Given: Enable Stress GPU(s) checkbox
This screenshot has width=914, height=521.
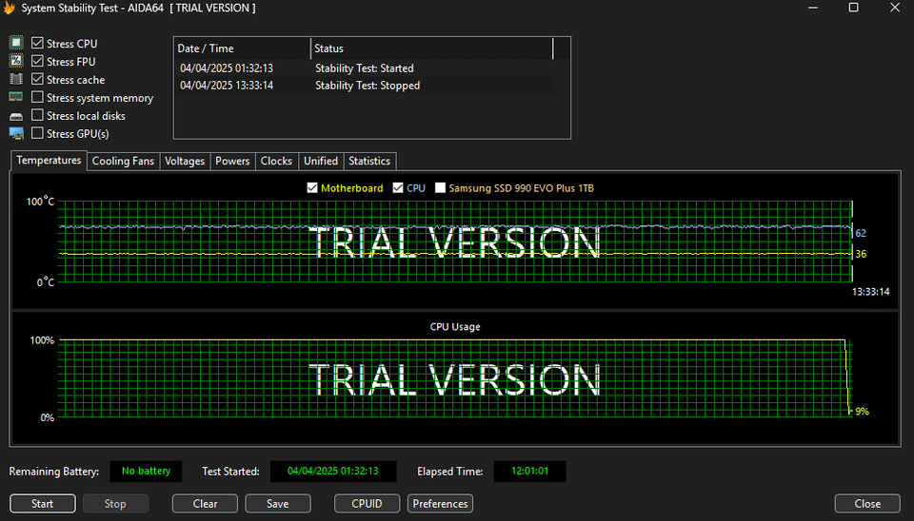Looking at the screenshot, I should coord(37,133).
